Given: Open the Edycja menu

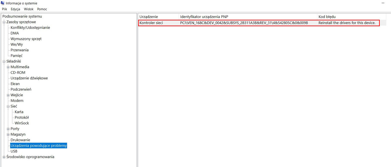Looking at the screenshot, I should point(15,9).
